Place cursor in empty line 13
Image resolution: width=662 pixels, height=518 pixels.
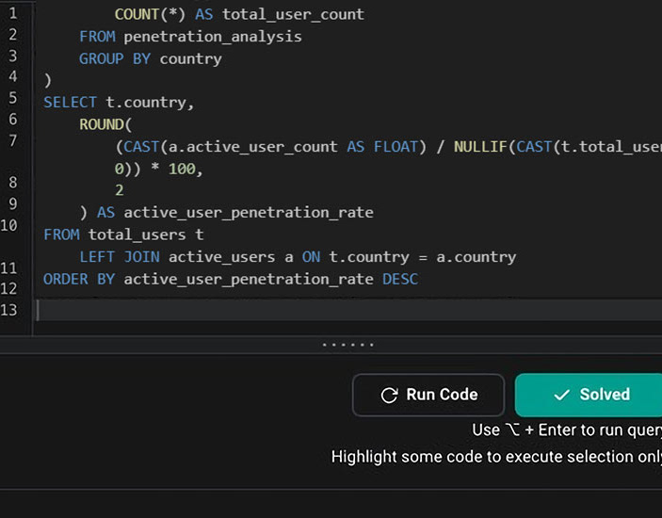(x=349, y=310)
